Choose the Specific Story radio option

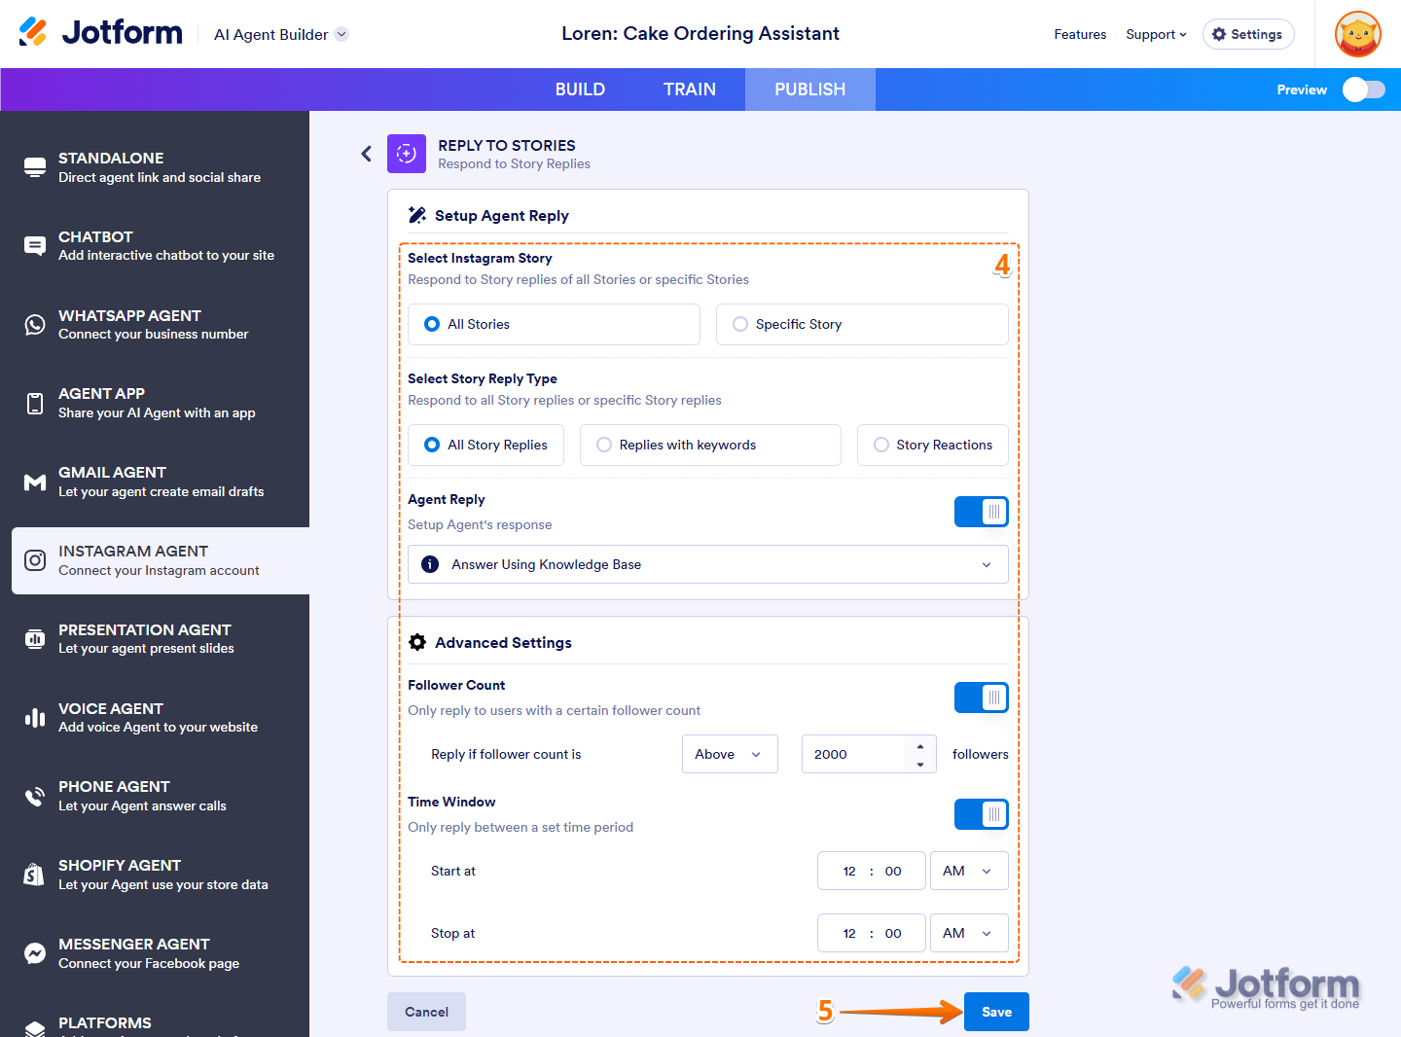click(862, 324)
